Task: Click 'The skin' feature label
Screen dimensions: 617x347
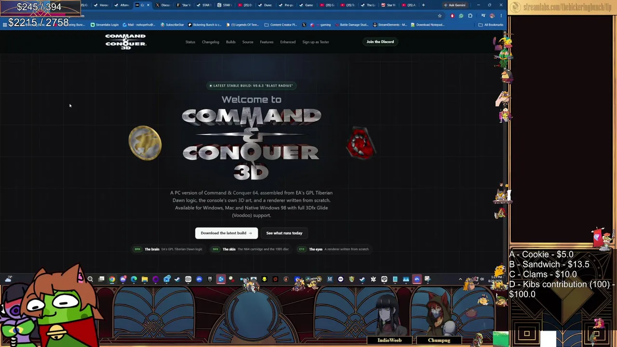Action: pos(229,249)
